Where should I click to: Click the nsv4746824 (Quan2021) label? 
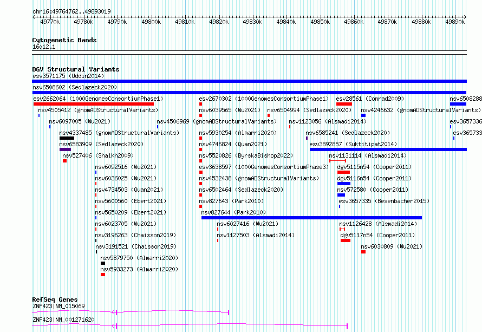point(233,144)
